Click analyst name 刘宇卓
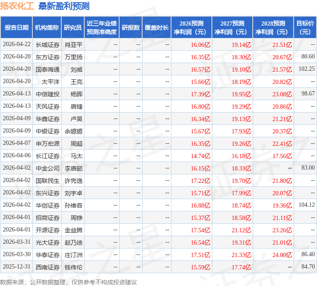The width and height of the screenshot is (317, 286). (74, 193)
